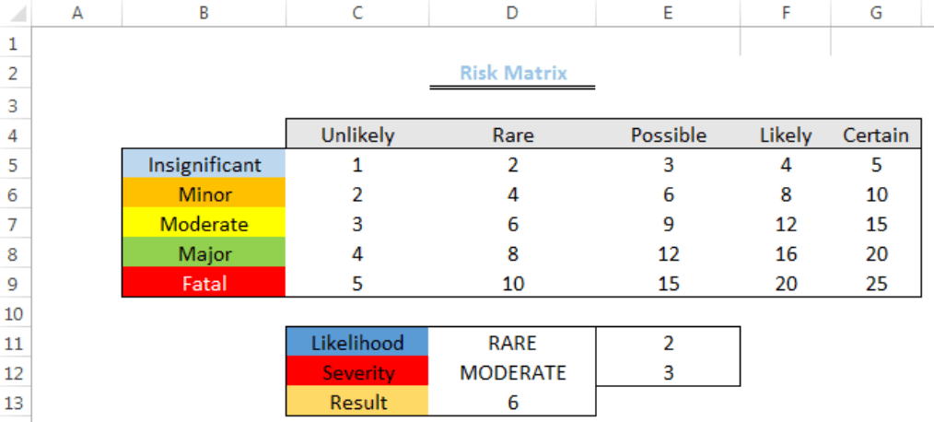Select the MODERATE severity input cell
The height and width of the screenshot is (422, 934).
(512, 373)
